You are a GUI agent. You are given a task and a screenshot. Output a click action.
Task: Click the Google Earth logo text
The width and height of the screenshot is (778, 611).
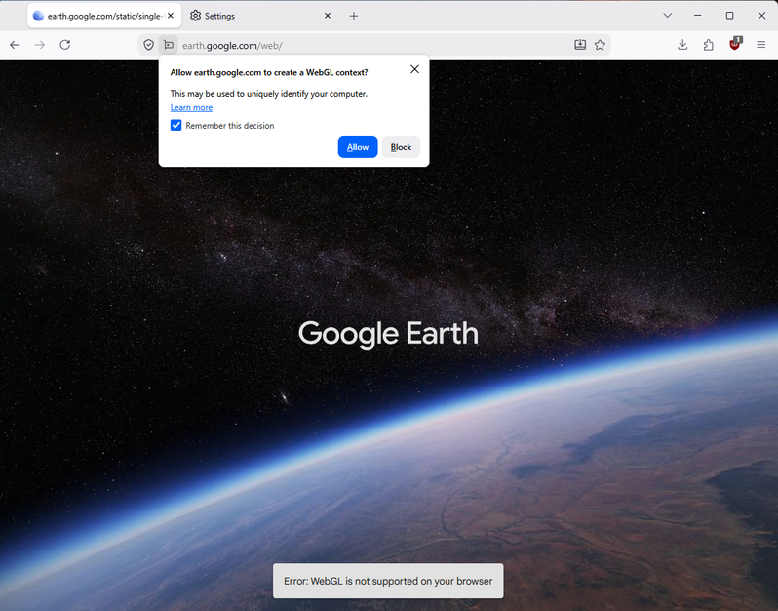click(x=388, y=334)
